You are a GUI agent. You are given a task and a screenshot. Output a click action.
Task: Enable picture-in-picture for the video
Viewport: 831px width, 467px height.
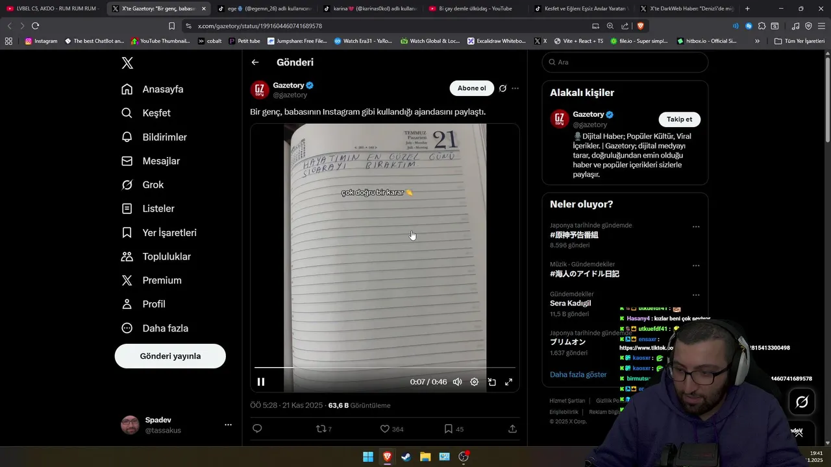(491, 382)
